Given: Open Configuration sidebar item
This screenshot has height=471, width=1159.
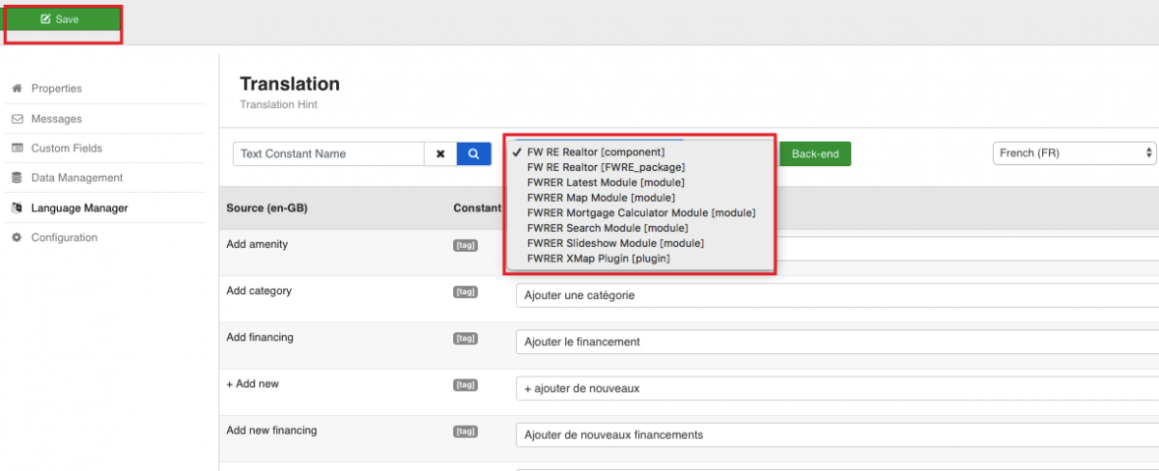Looking at the screenshot, I should point(64,237).
